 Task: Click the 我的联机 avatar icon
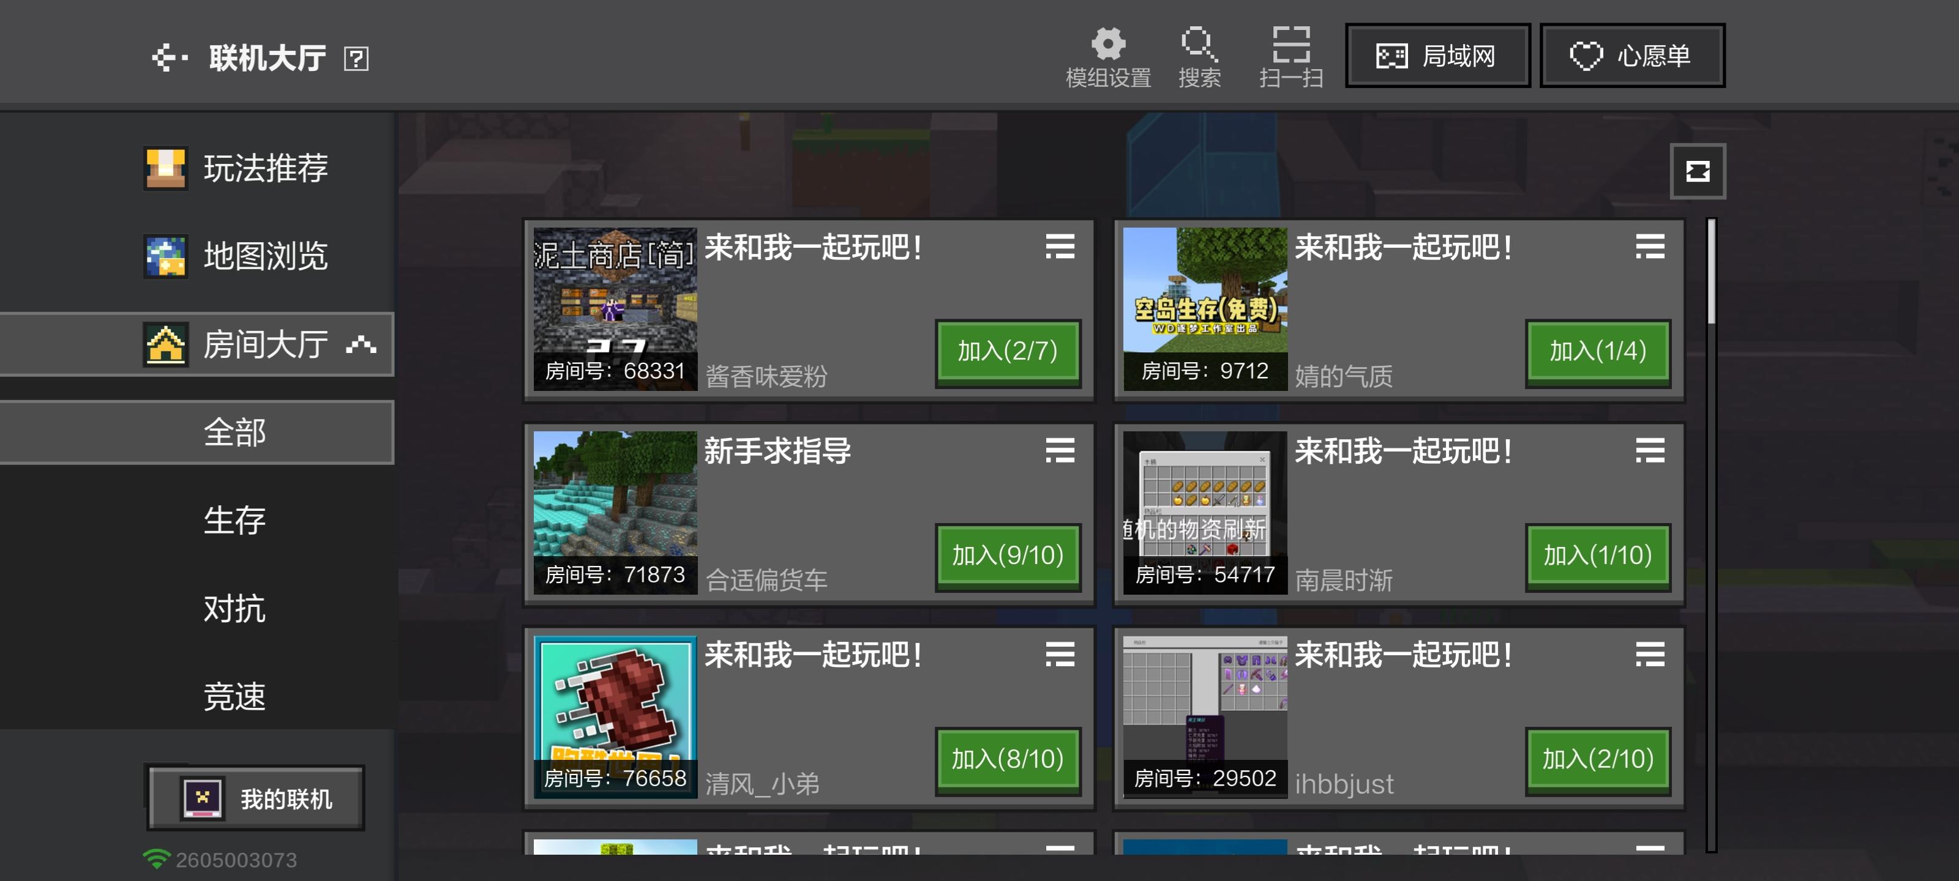pyautogui.click(x=201, y=798)
